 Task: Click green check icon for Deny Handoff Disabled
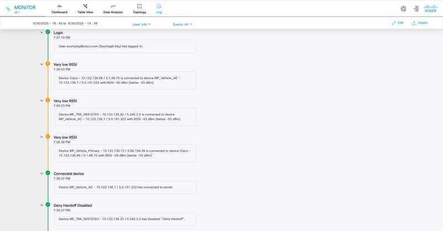point(48,205)
